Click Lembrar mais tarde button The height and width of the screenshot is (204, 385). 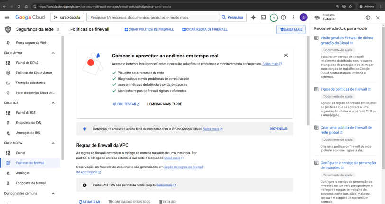[x=165, y=104]
